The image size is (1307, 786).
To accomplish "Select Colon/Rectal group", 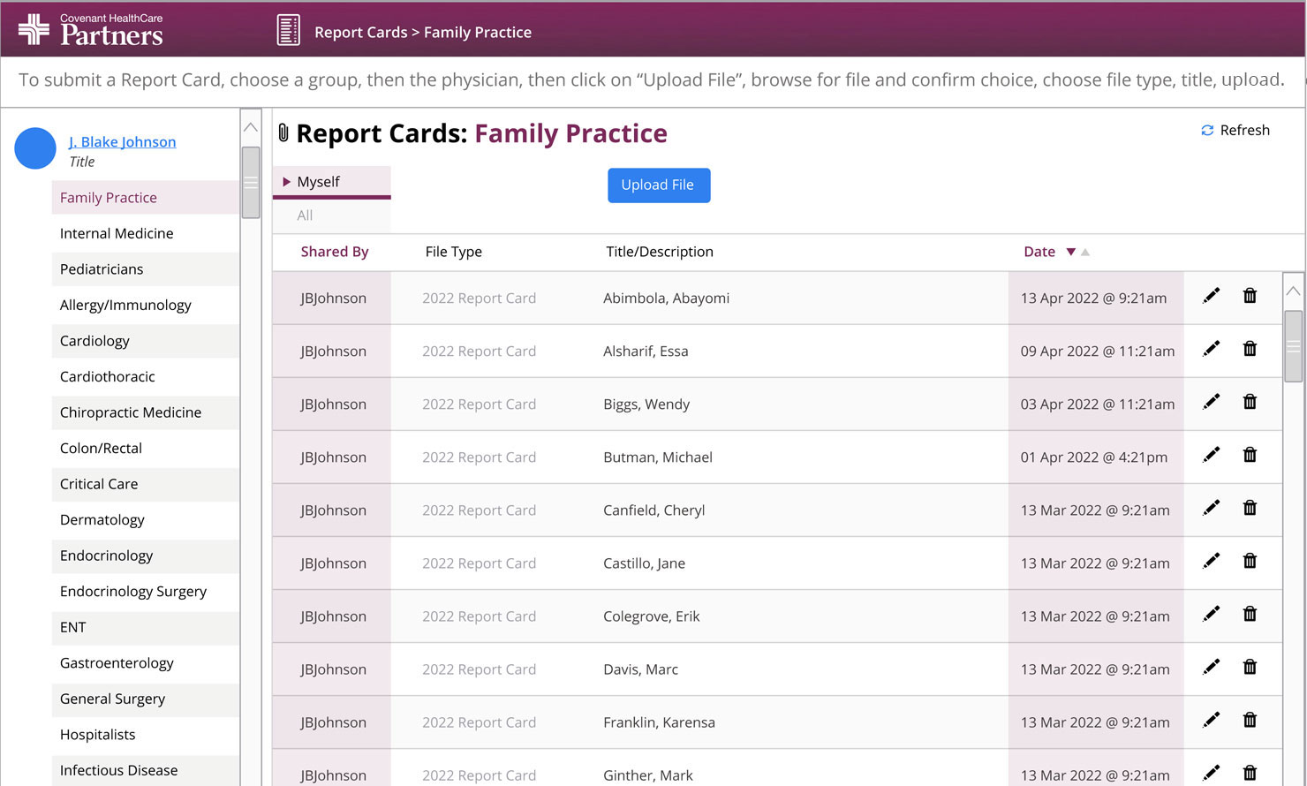I will [x=146, y=448].
